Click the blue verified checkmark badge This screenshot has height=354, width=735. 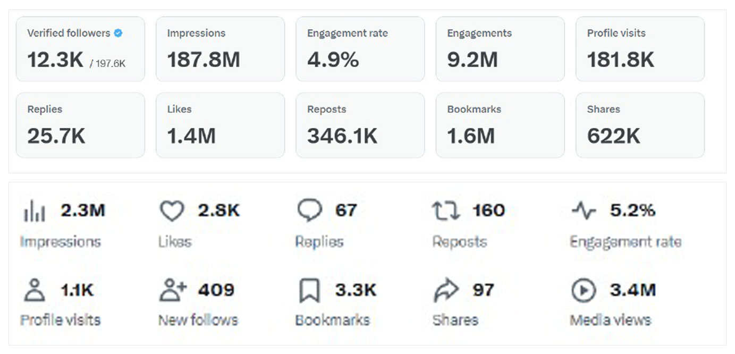(118, 33)
